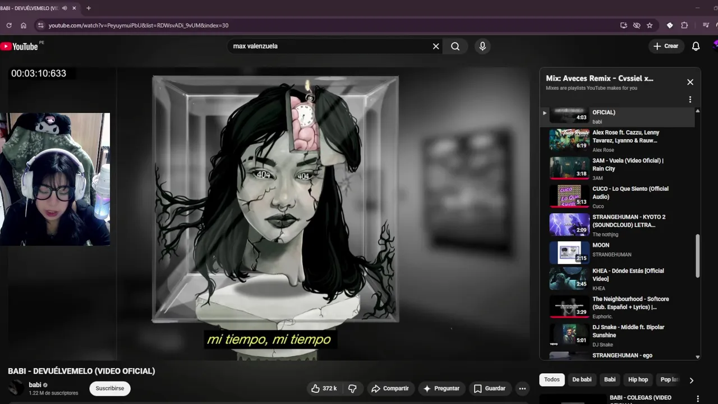Go to the browser home page icon
The width and height of the screenshot is (718, 404).
24,25
